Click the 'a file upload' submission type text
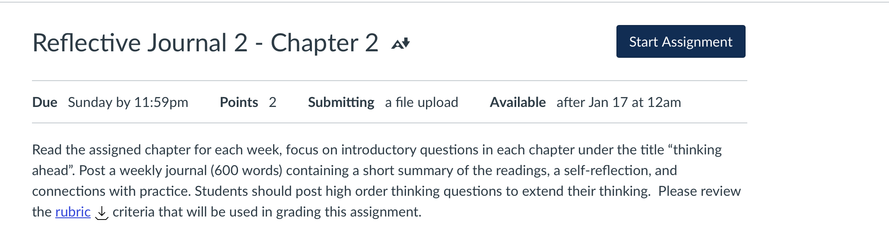 pos(422,102)
